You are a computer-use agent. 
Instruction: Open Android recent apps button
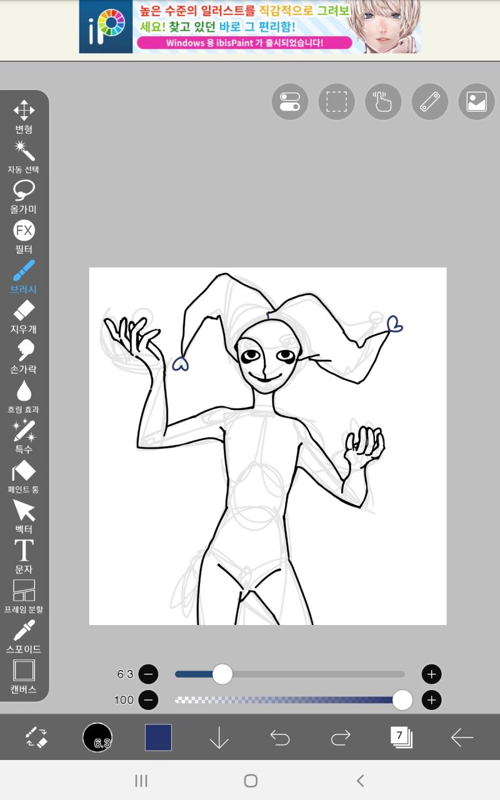141,780
